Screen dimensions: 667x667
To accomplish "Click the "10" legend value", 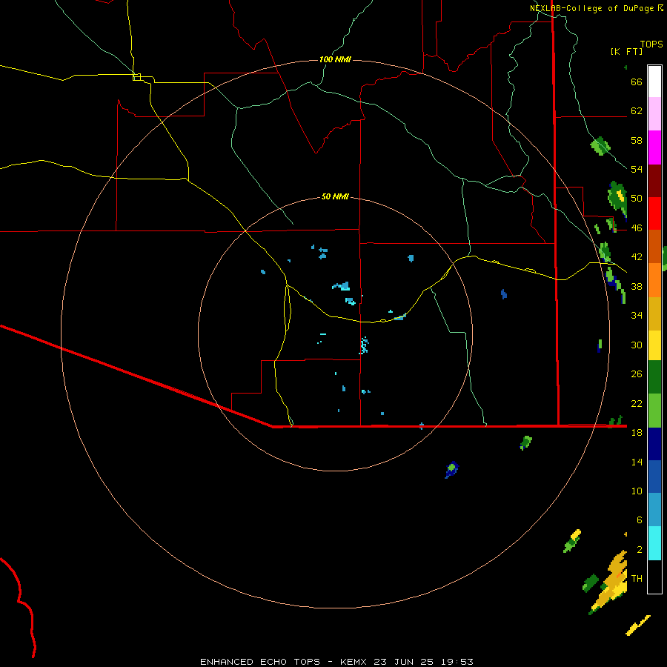I will pos(637,491).
